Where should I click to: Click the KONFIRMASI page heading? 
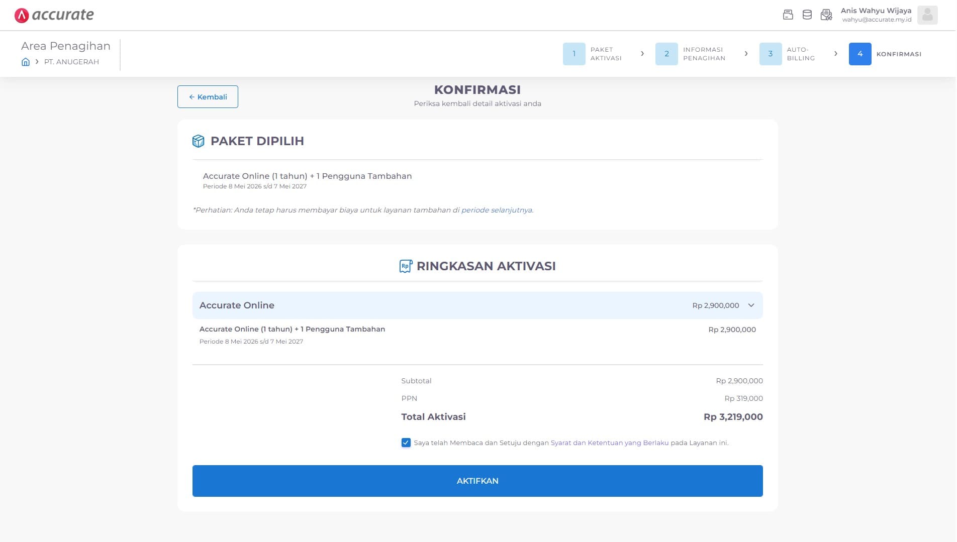tap(477, 90)
